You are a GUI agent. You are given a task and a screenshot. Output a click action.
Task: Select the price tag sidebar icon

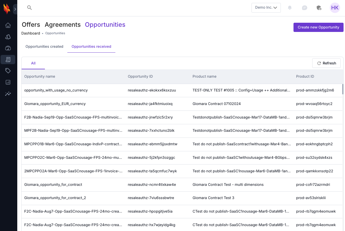pyautogui.click(x=8, y=71)
